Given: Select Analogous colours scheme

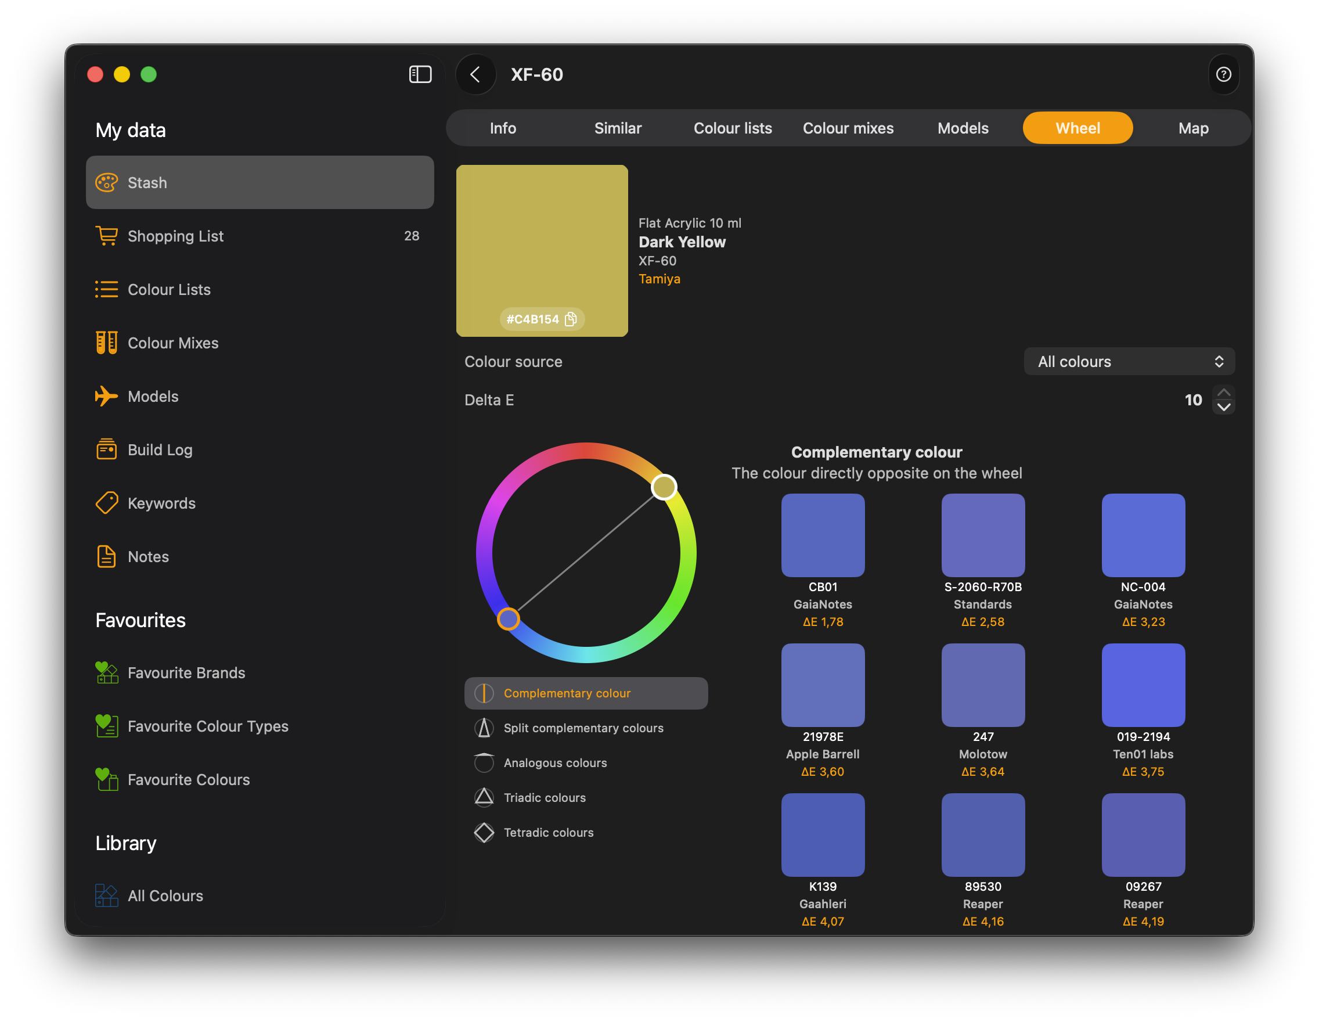Looking at the screenshot, I should click(x=586, y=762).
